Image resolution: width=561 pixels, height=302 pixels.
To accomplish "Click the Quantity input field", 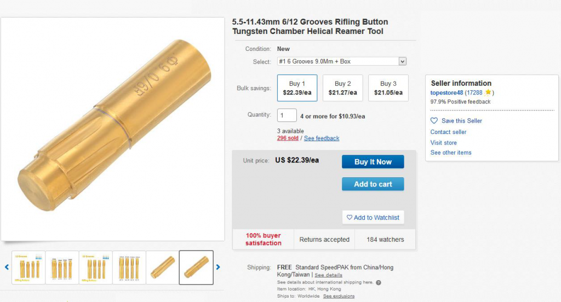I will pos(287,115).
